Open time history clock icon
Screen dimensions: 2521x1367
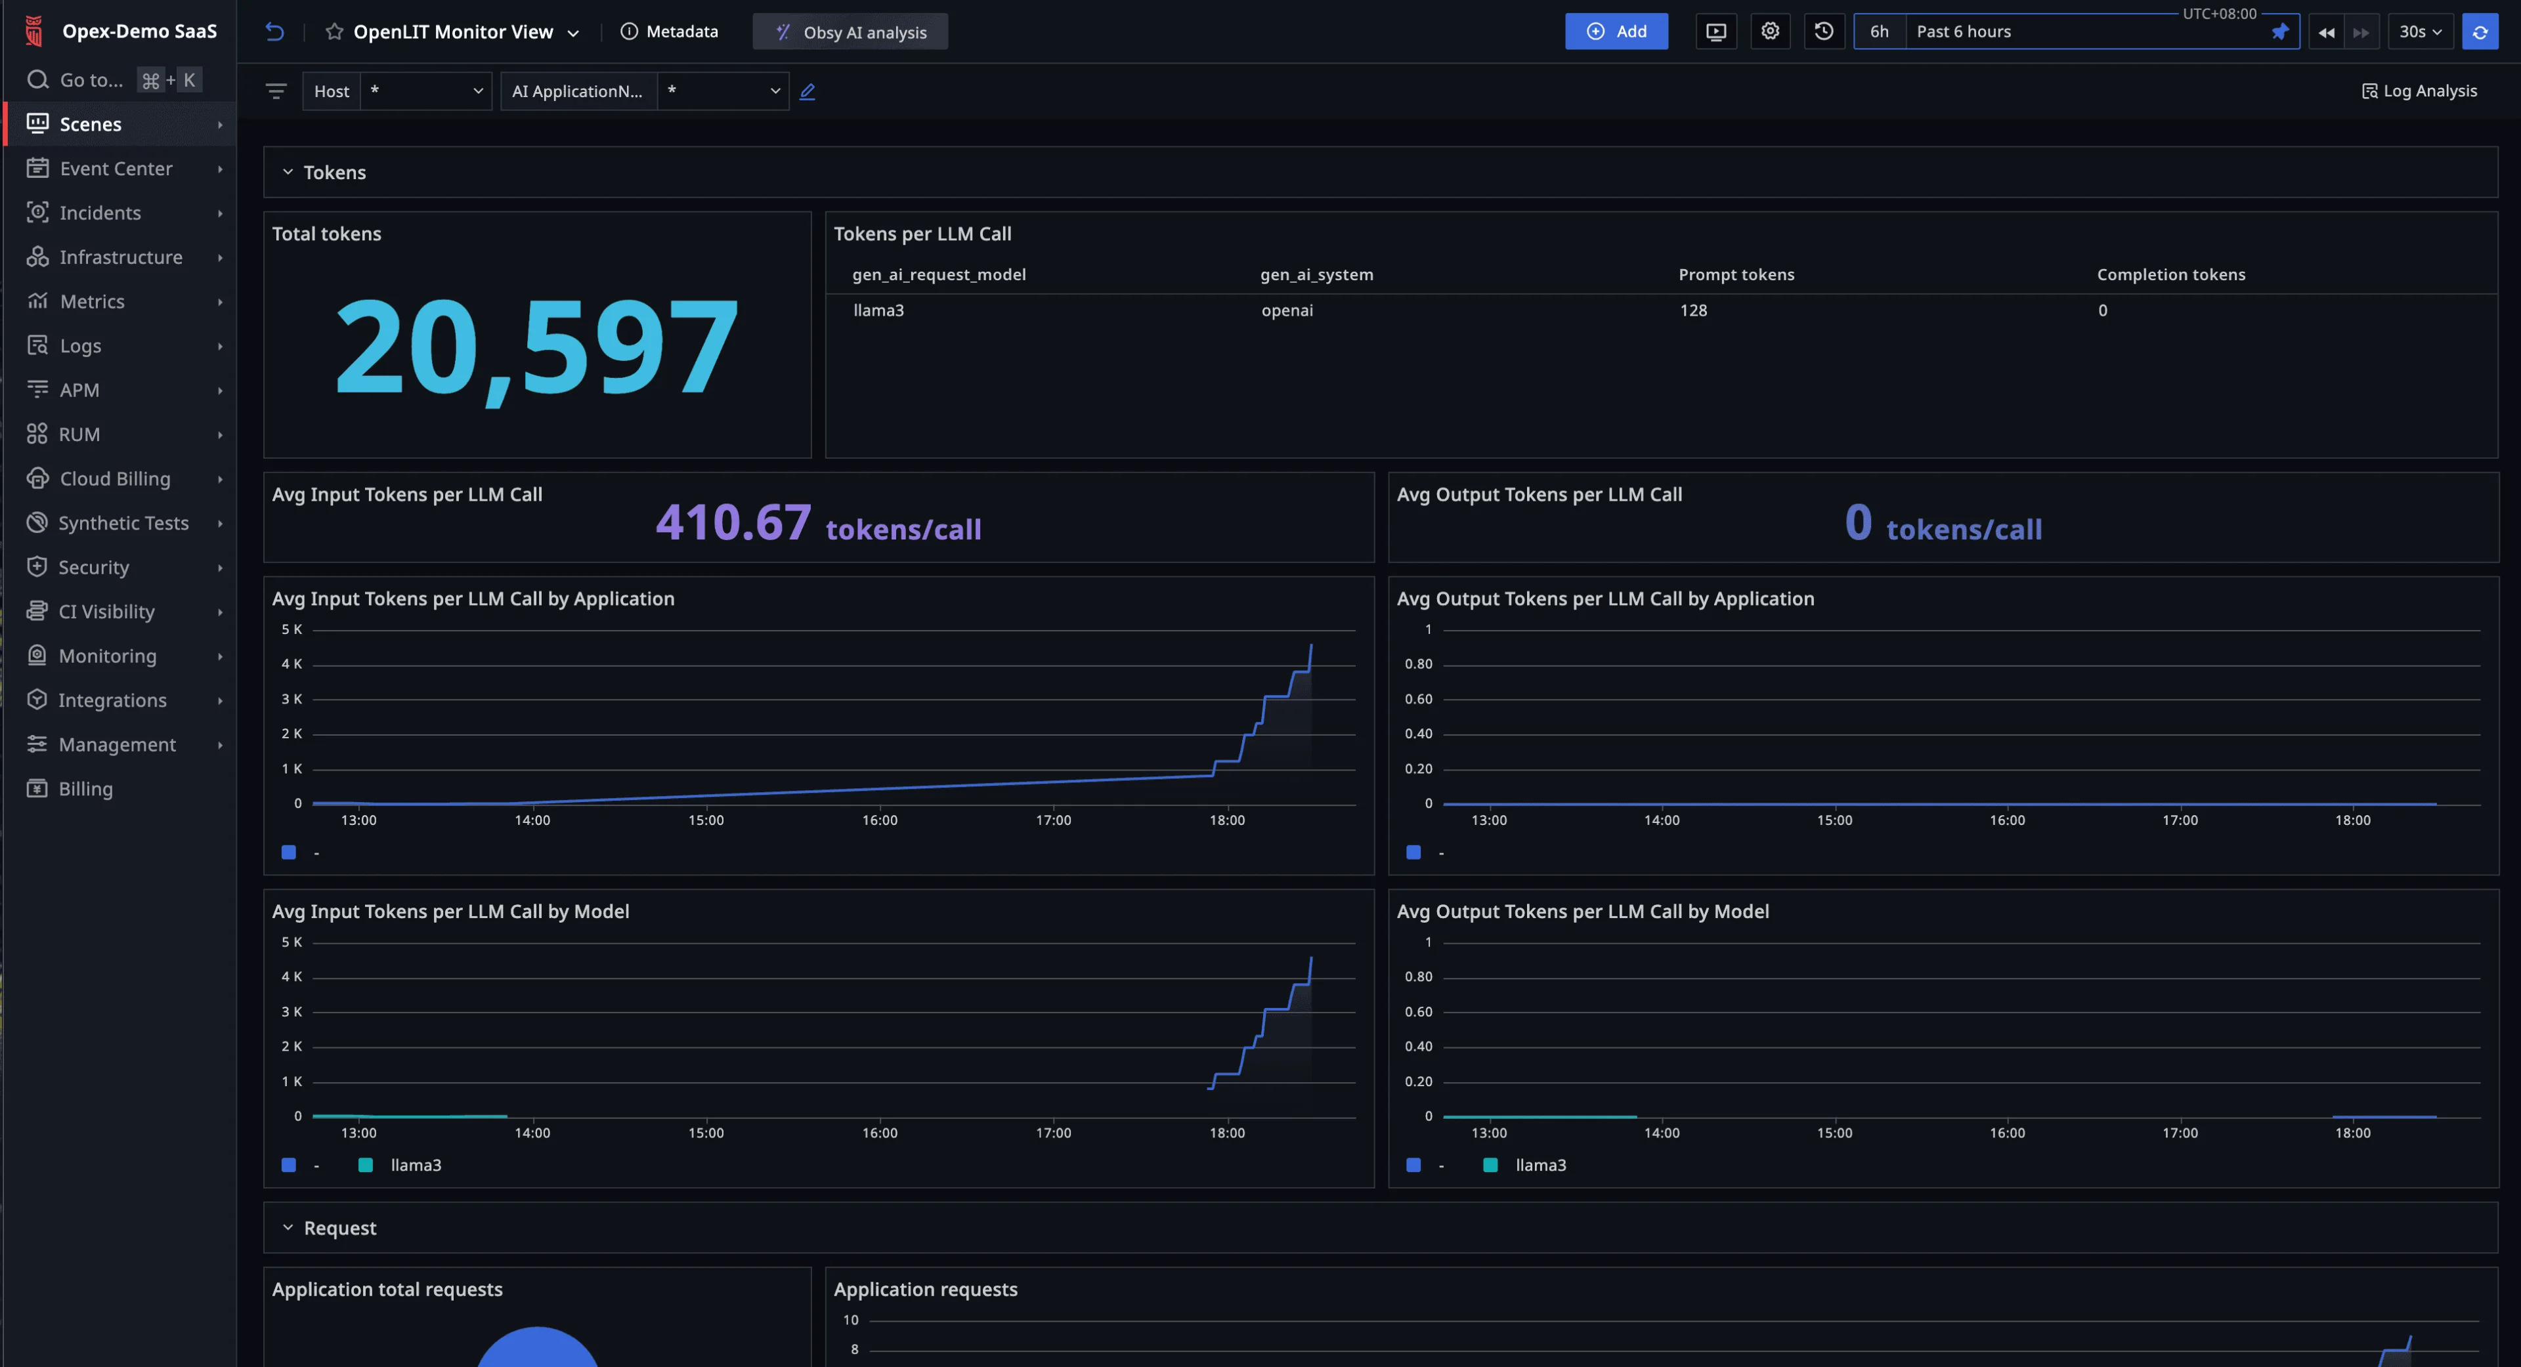coord(1823,32)
